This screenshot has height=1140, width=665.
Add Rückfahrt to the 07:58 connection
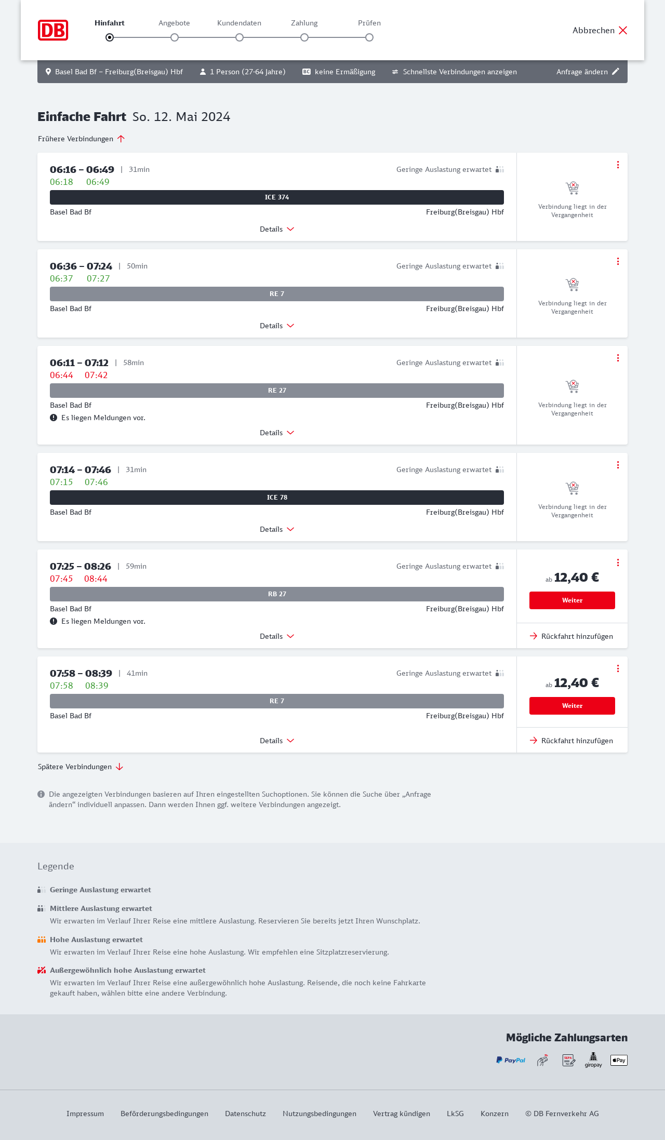(x=571, y=741)
